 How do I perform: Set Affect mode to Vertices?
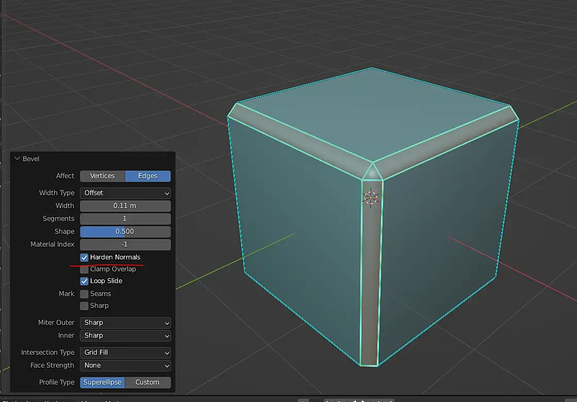[x=103, y=176]
